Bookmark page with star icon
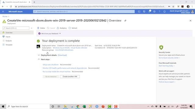Image resolution: width=195 pixels, height=109 pixels. 173,7
